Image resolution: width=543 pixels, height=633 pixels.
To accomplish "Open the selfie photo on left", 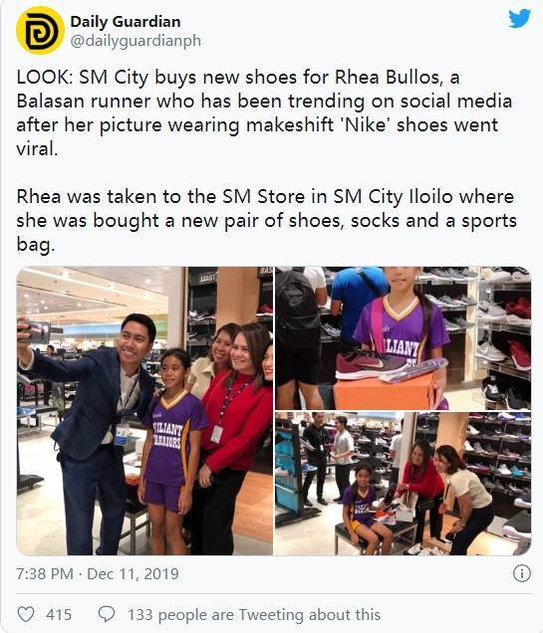I will (x=144, y=411).
